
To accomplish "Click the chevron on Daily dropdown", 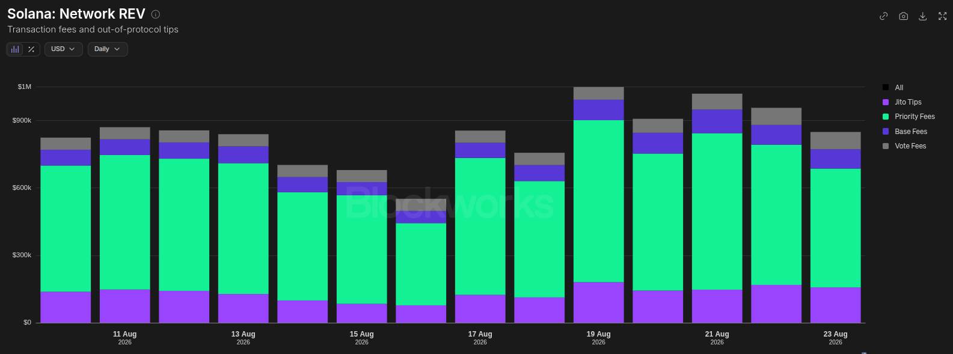I will tap(117, 49).
